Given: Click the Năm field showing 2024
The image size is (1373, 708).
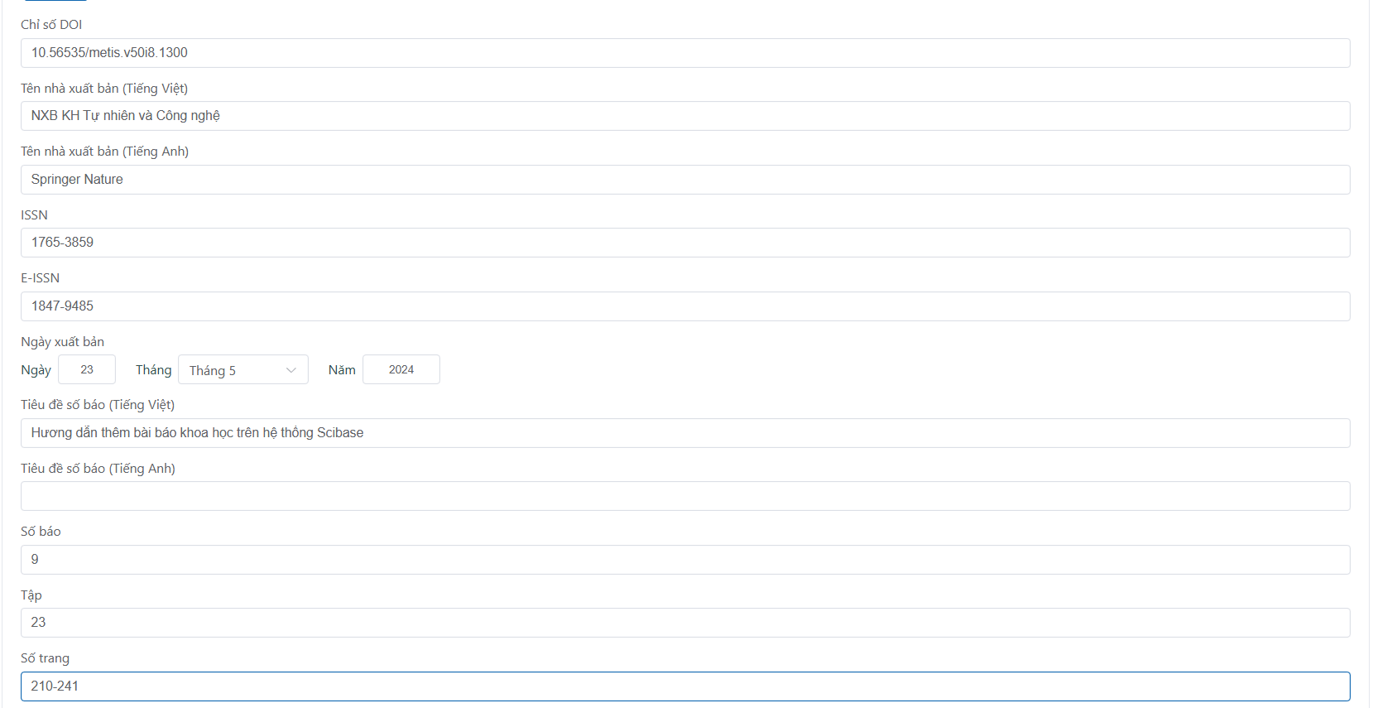Looking at the screenshot, I should click(401, 369).
